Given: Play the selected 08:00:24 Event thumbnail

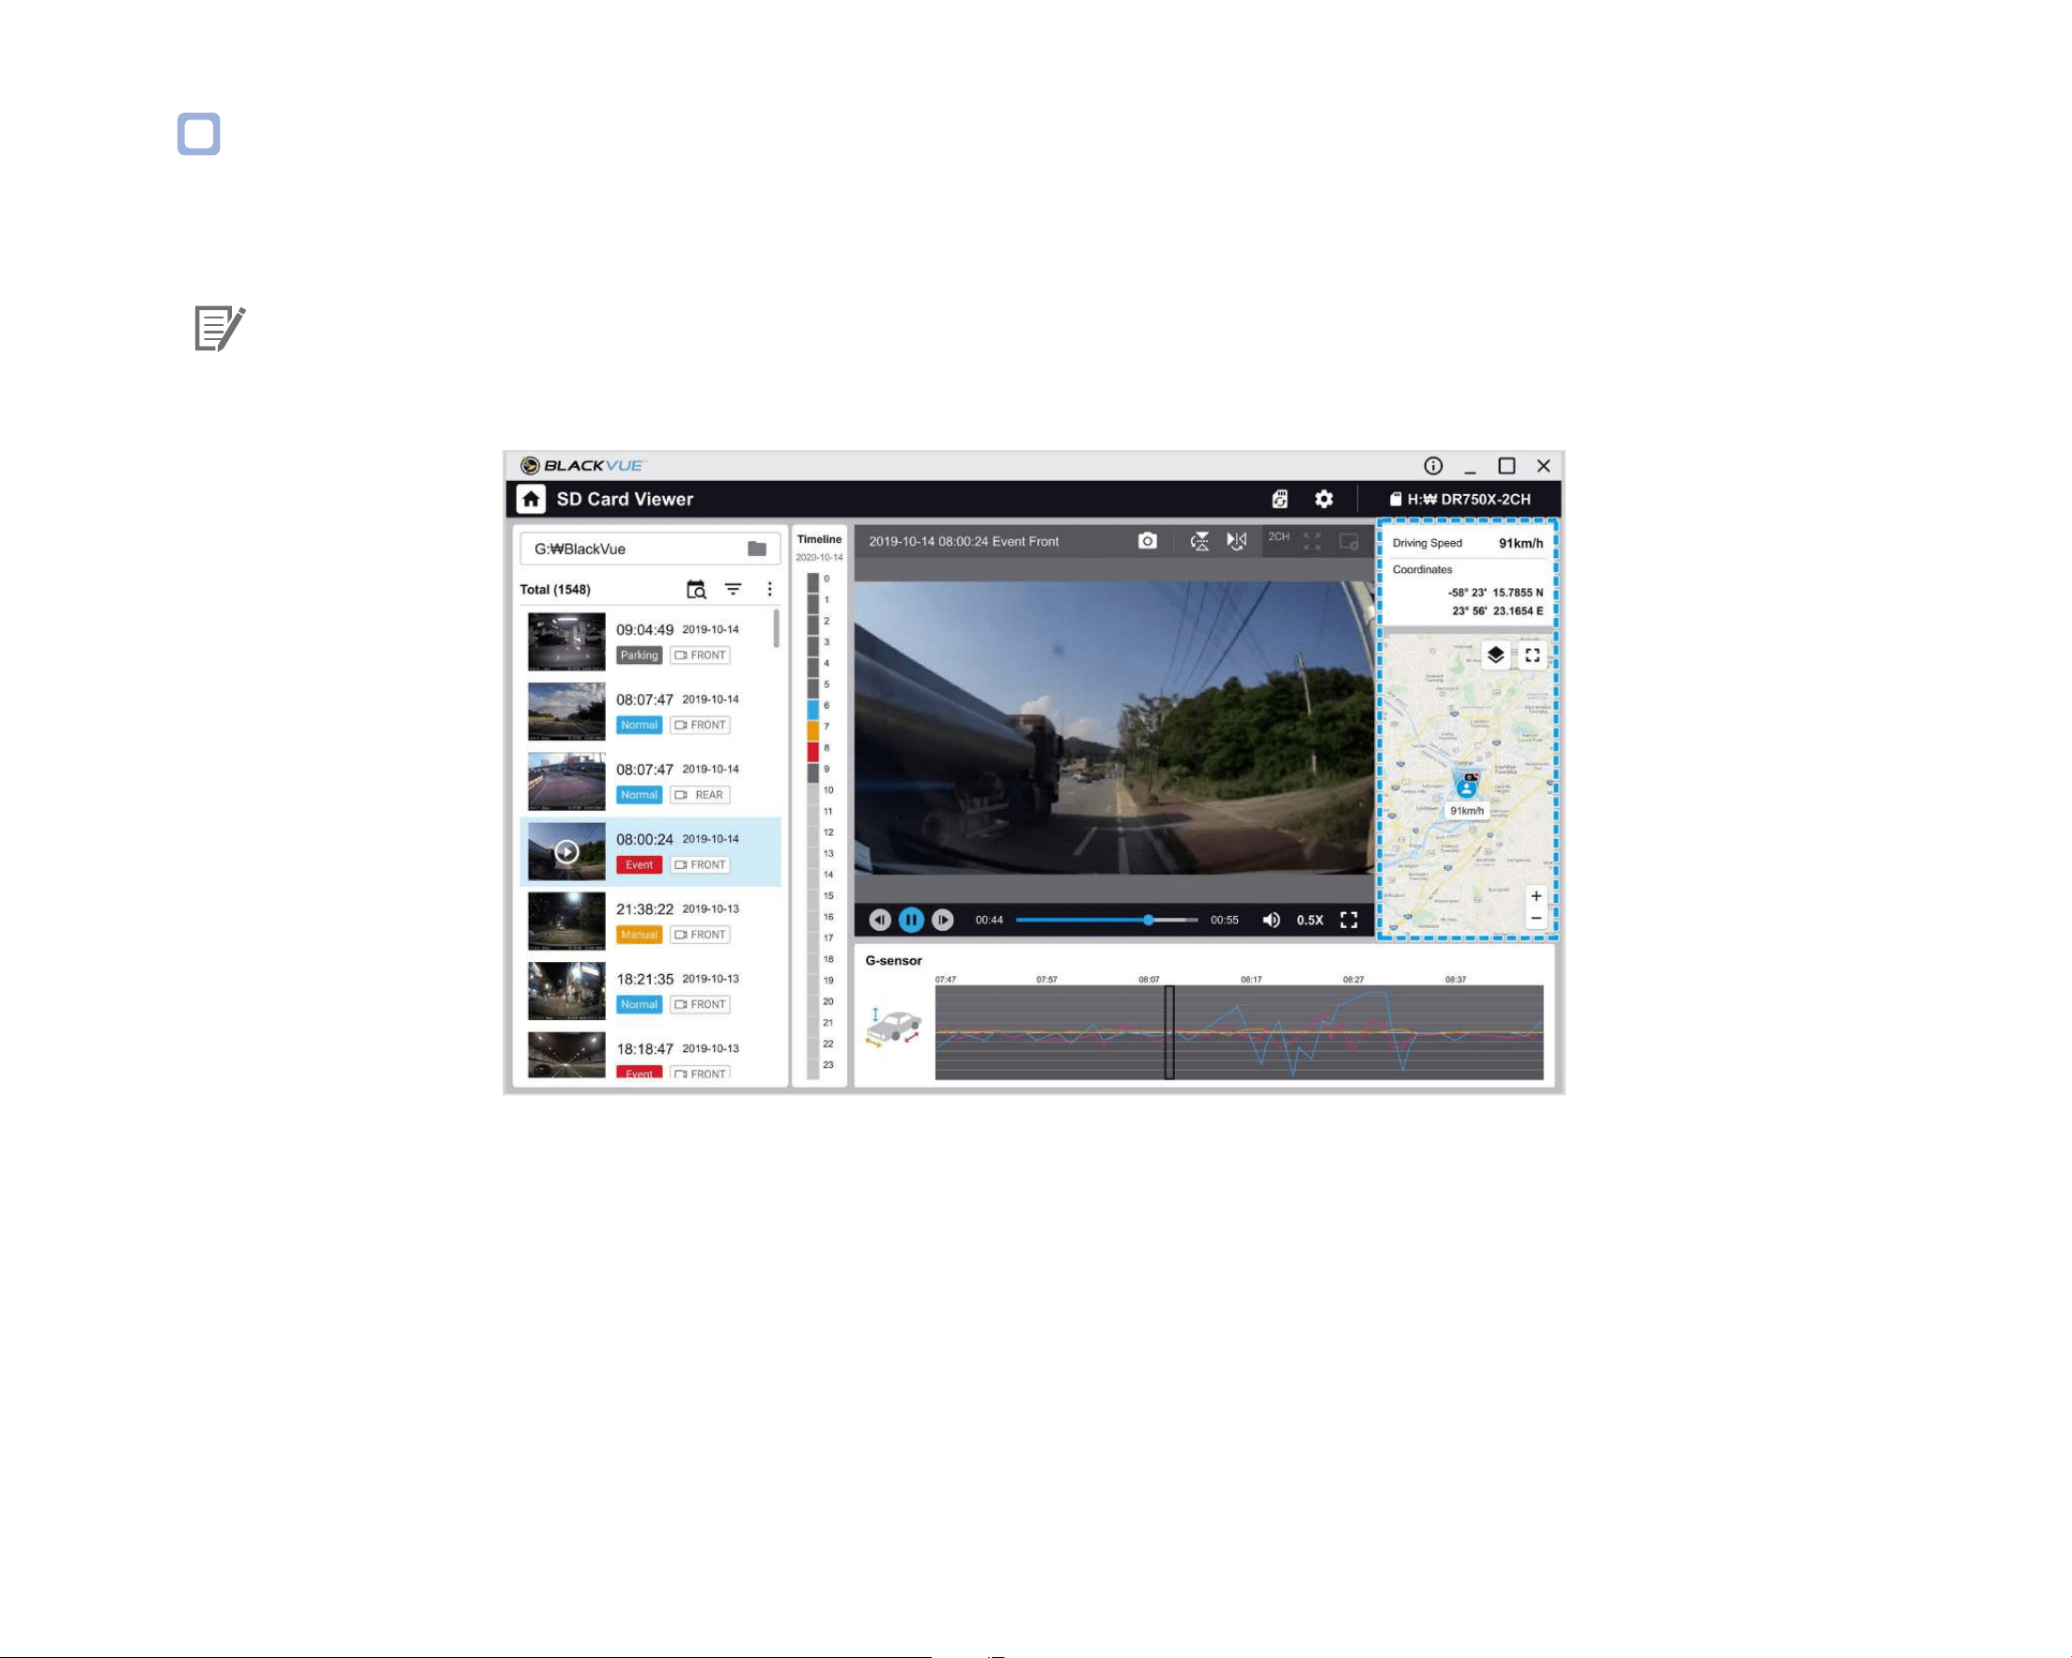Looking at the screenshot, I should coord(567,852).
